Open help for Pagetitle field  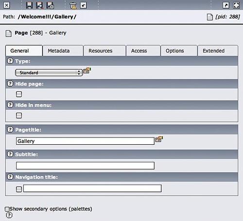tap(10, 130)
